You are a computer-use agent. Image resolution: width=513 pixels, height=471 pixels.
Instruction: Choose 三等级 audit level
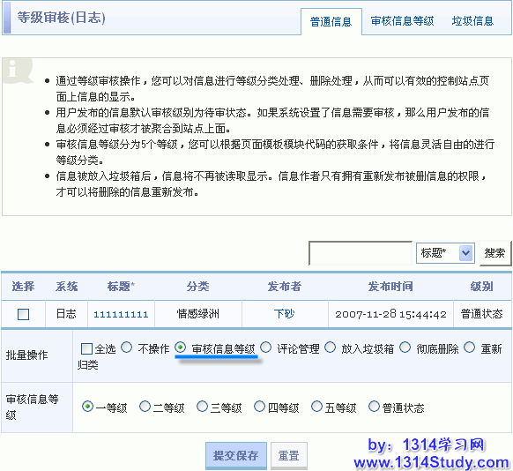pyautogui.click(x=202, y=407)
